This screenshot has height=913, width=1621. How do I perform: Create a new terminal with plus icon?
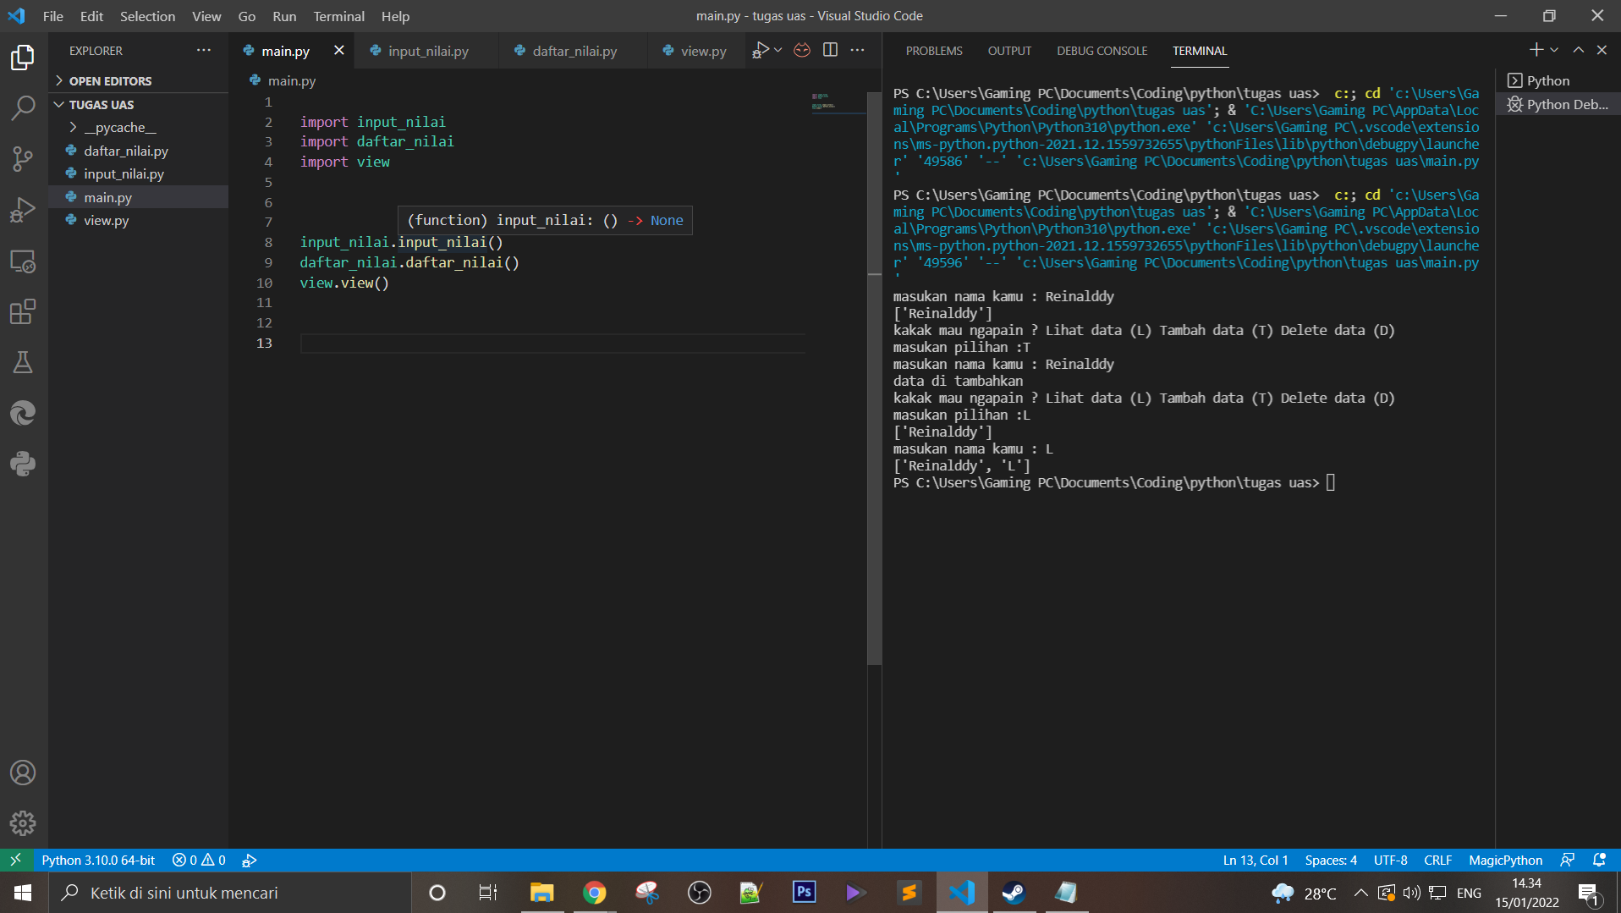pyautogui.click(x=1536, y=50)
